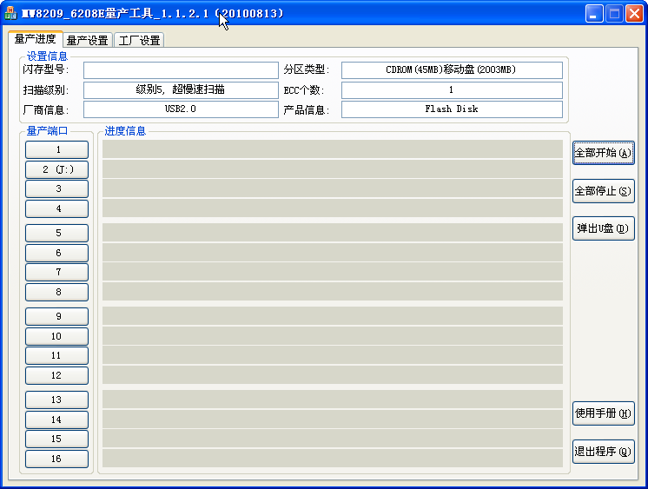Click the first progress bar row
The height and width of the screenshot is (489, 648).
pos(333,149)
